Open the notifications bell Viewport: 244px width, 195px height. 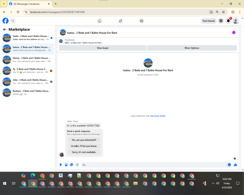(228, 21)
